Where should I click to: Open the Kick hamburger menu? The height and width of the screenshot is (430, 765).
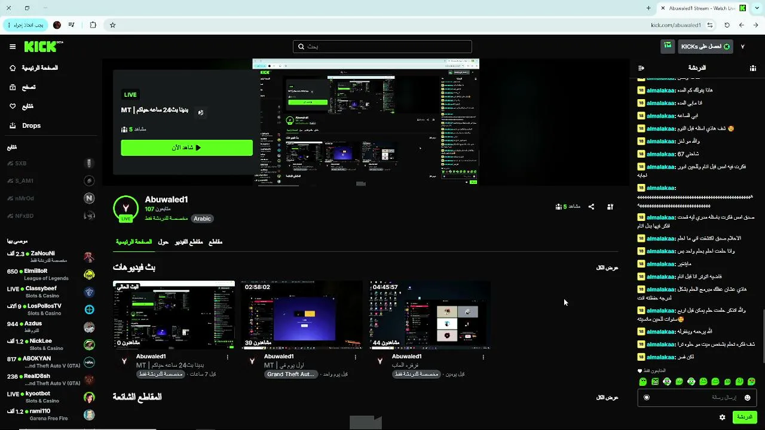pos(13,47)
